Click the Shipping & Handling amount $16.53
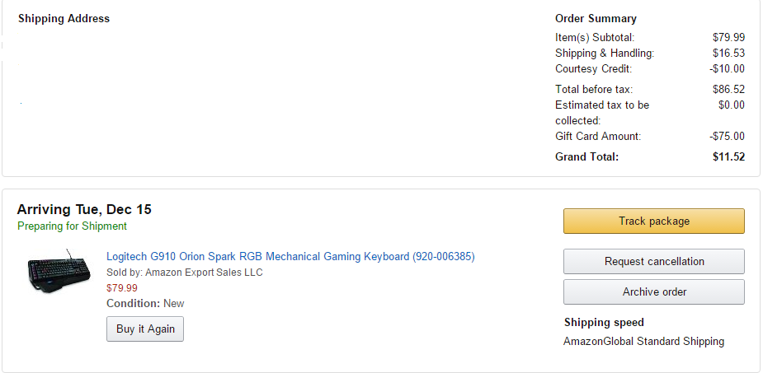763x373 pixels. coord(728,53)
